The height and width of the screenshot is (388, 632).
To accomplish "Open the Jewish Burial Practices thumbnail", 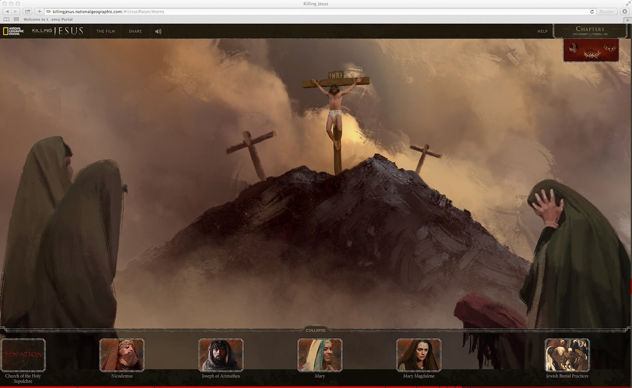I will (x=567, y=355).
